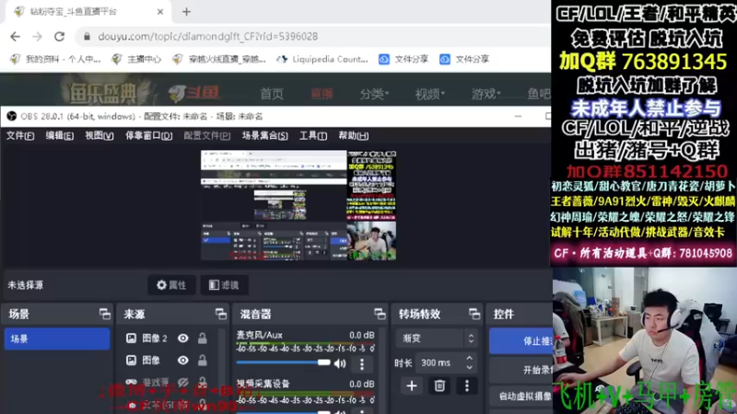Click the 视频采集设备 0.0 dB value
This screenshot has width=737, height=414.
[x=361, y=384]
